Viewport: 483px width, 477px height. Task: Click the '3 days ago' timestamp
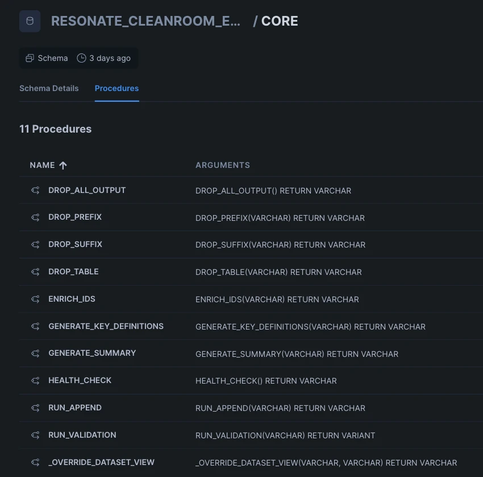pyautogui.click(x=110, y=58)
